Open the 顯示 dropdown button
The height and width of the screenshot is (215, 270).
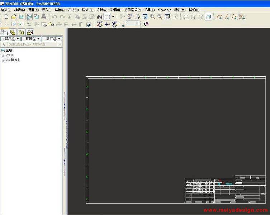pos(10,39)
